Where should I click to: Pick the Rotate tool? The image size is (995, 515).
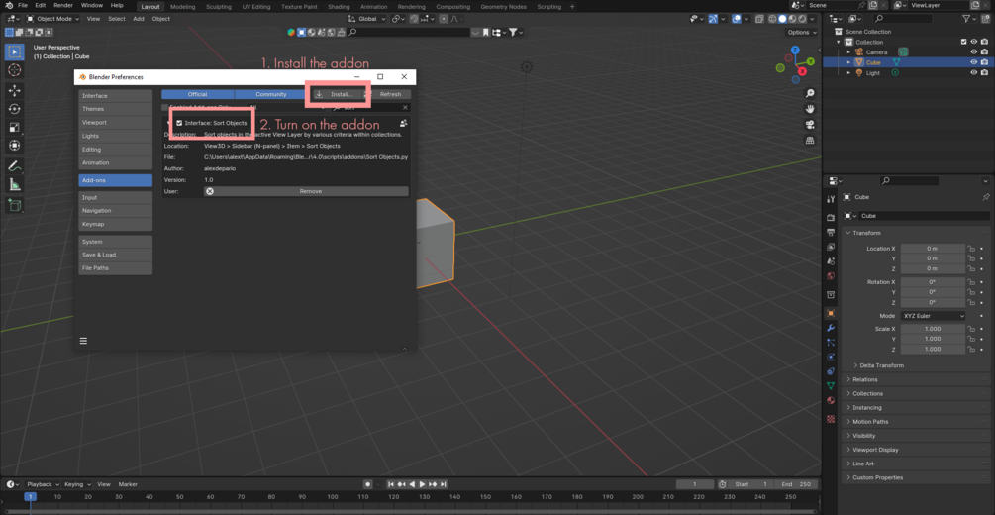pyautogui.click(x=14, y=109)
